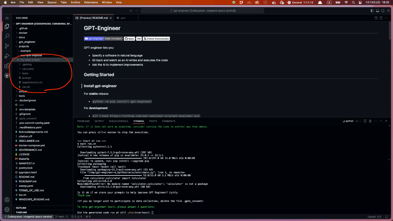Open errors and warnings status indicator

click(77, 217)
